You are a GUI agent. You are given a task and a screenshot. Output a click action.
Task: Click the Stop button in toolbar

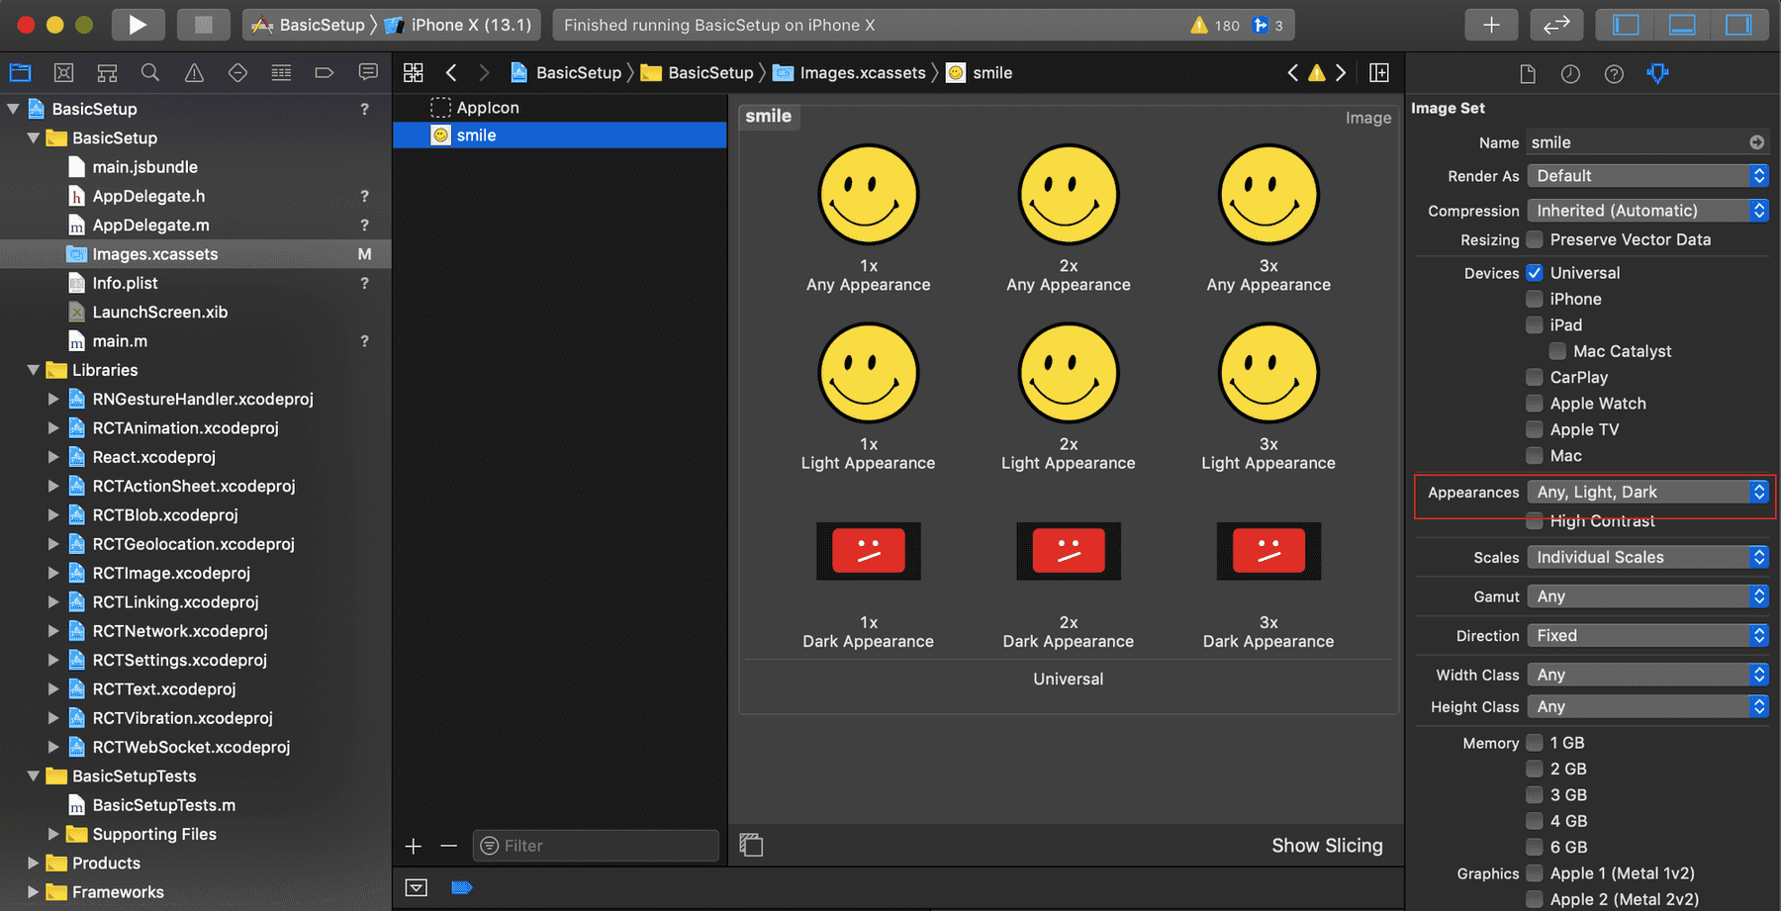[x=203, y=25]
